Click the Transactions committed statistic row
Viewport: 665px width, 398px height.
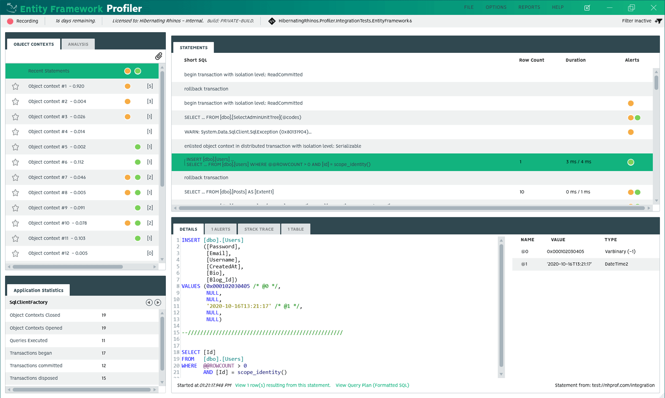point(82,365)
